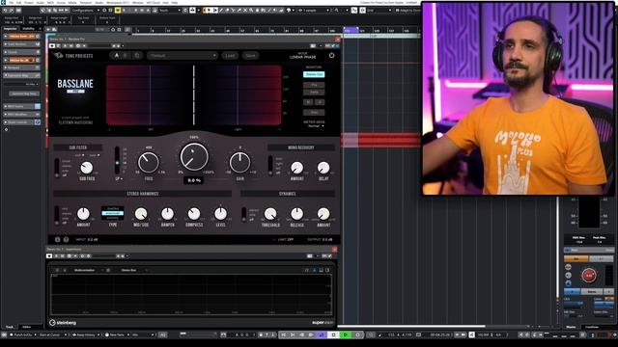Screen dimensions: 618x347
Task: Click the Basslane window bypass icon in header
Action: coord(51,46)
